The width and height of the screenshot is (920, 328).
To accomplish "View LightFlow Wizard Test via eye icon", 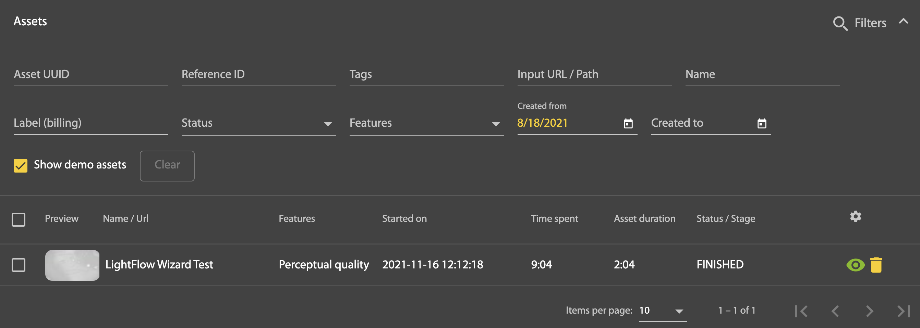I will tap(855, 265).
